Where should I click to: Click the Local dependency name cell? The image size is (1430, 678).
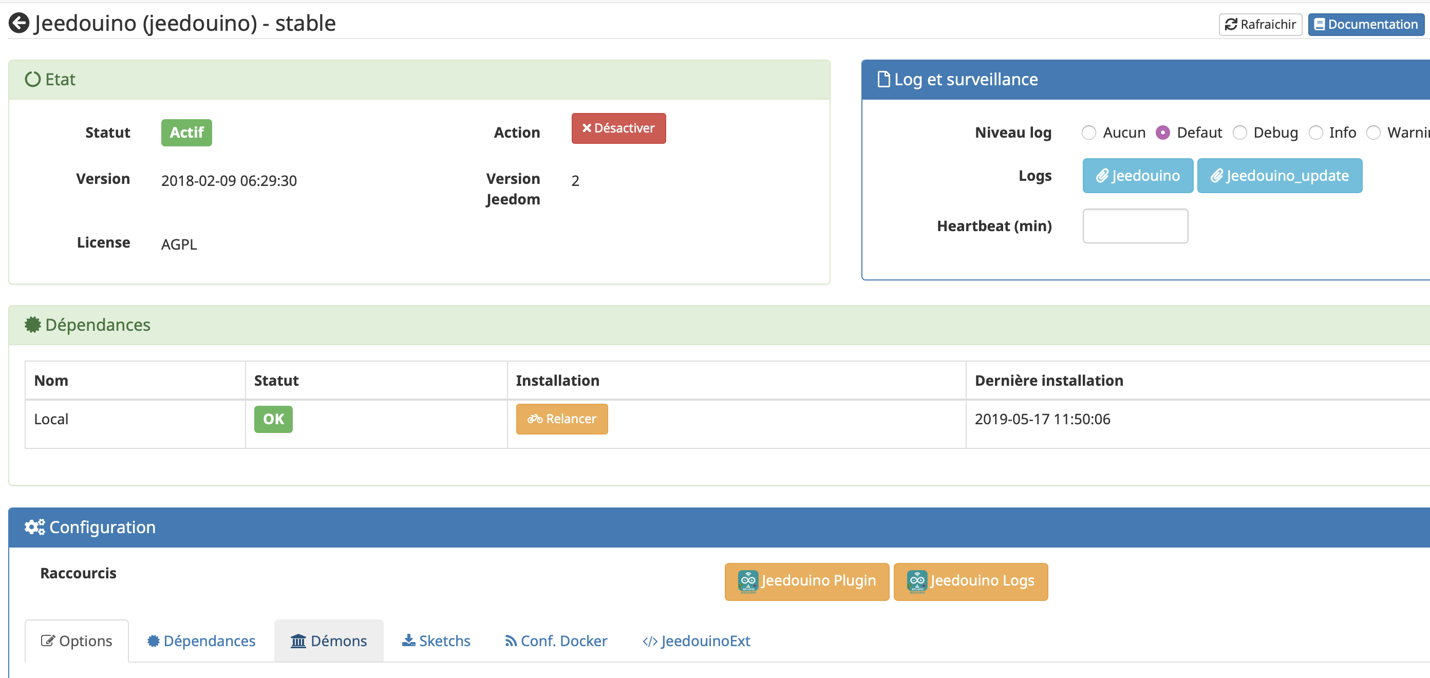[135, 424]
